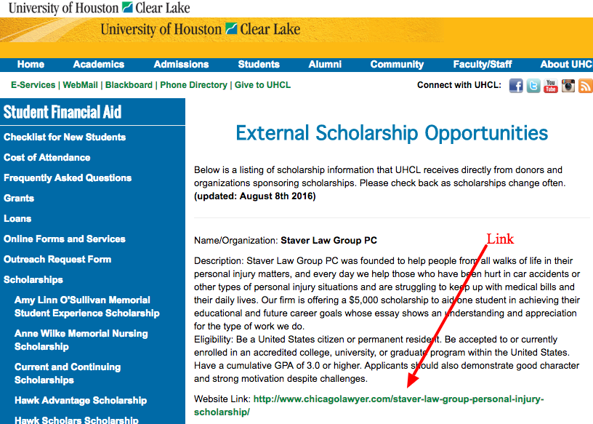
Task: Open the E-Services link
Action: (x=33, y=85)
